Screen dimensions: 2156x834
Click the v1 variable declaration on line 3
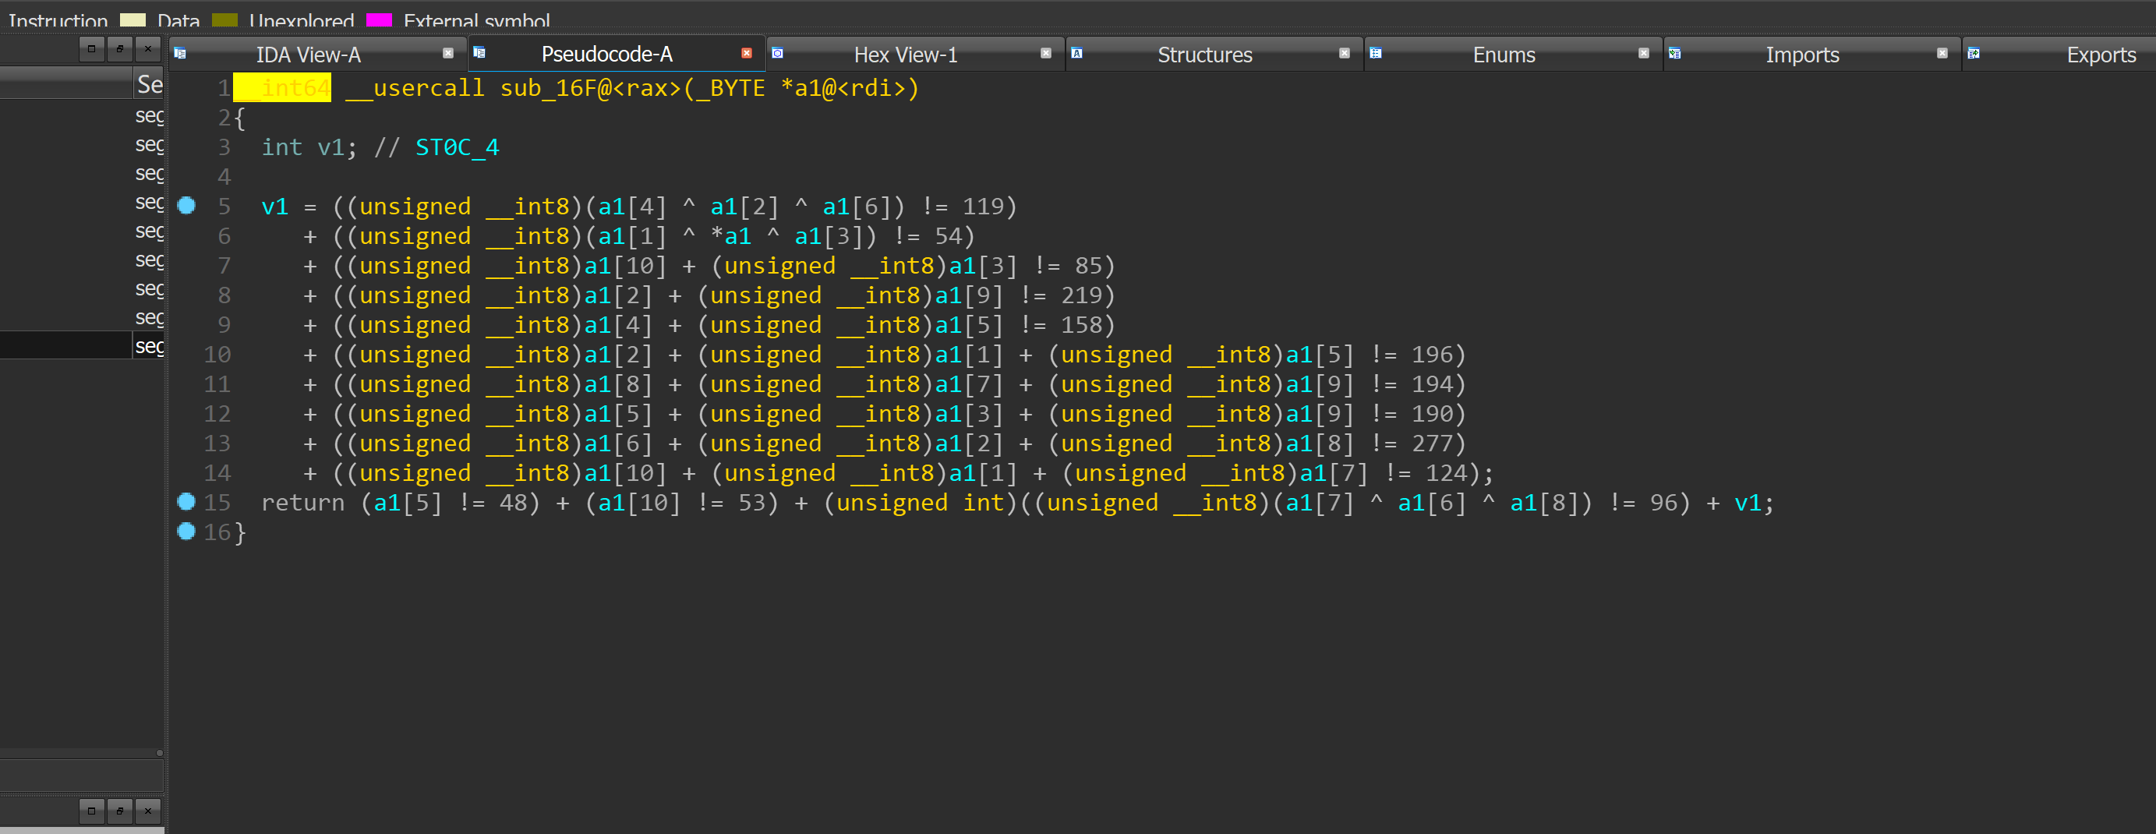click(x=330, y=147)
